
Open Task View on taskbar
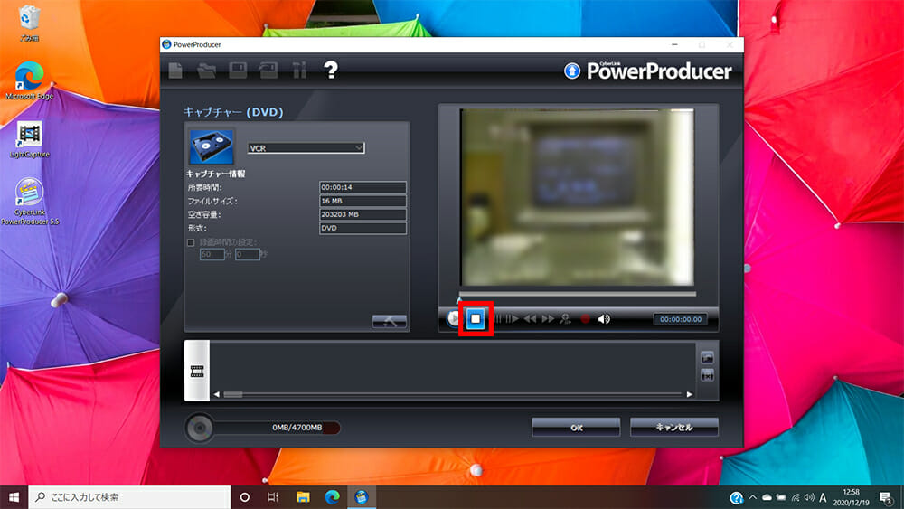273,497
